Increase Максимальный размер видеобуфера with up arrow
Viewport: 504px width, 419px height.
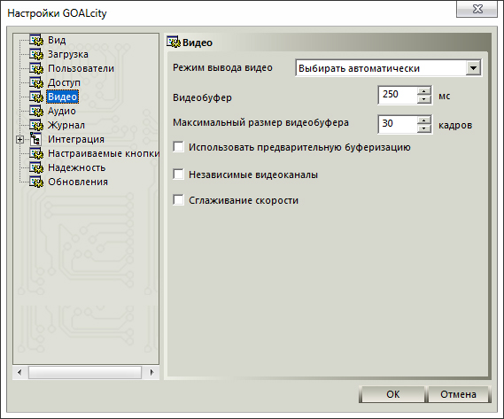pos(424,120)
